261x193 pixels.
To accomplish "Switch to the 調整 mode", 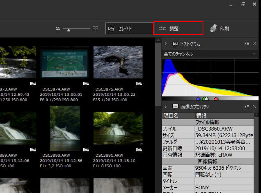I will (x=178, y=29).
